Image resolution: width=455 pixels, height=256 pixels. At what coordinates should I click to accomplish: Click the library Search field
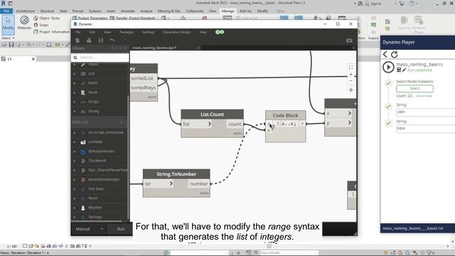tap(100, 58)
